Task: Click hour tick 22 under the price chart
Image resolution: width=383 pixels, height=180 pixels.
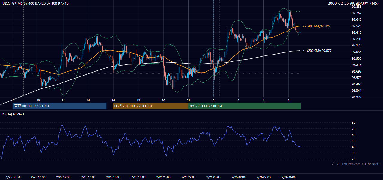Action: (x=188, y=100)
